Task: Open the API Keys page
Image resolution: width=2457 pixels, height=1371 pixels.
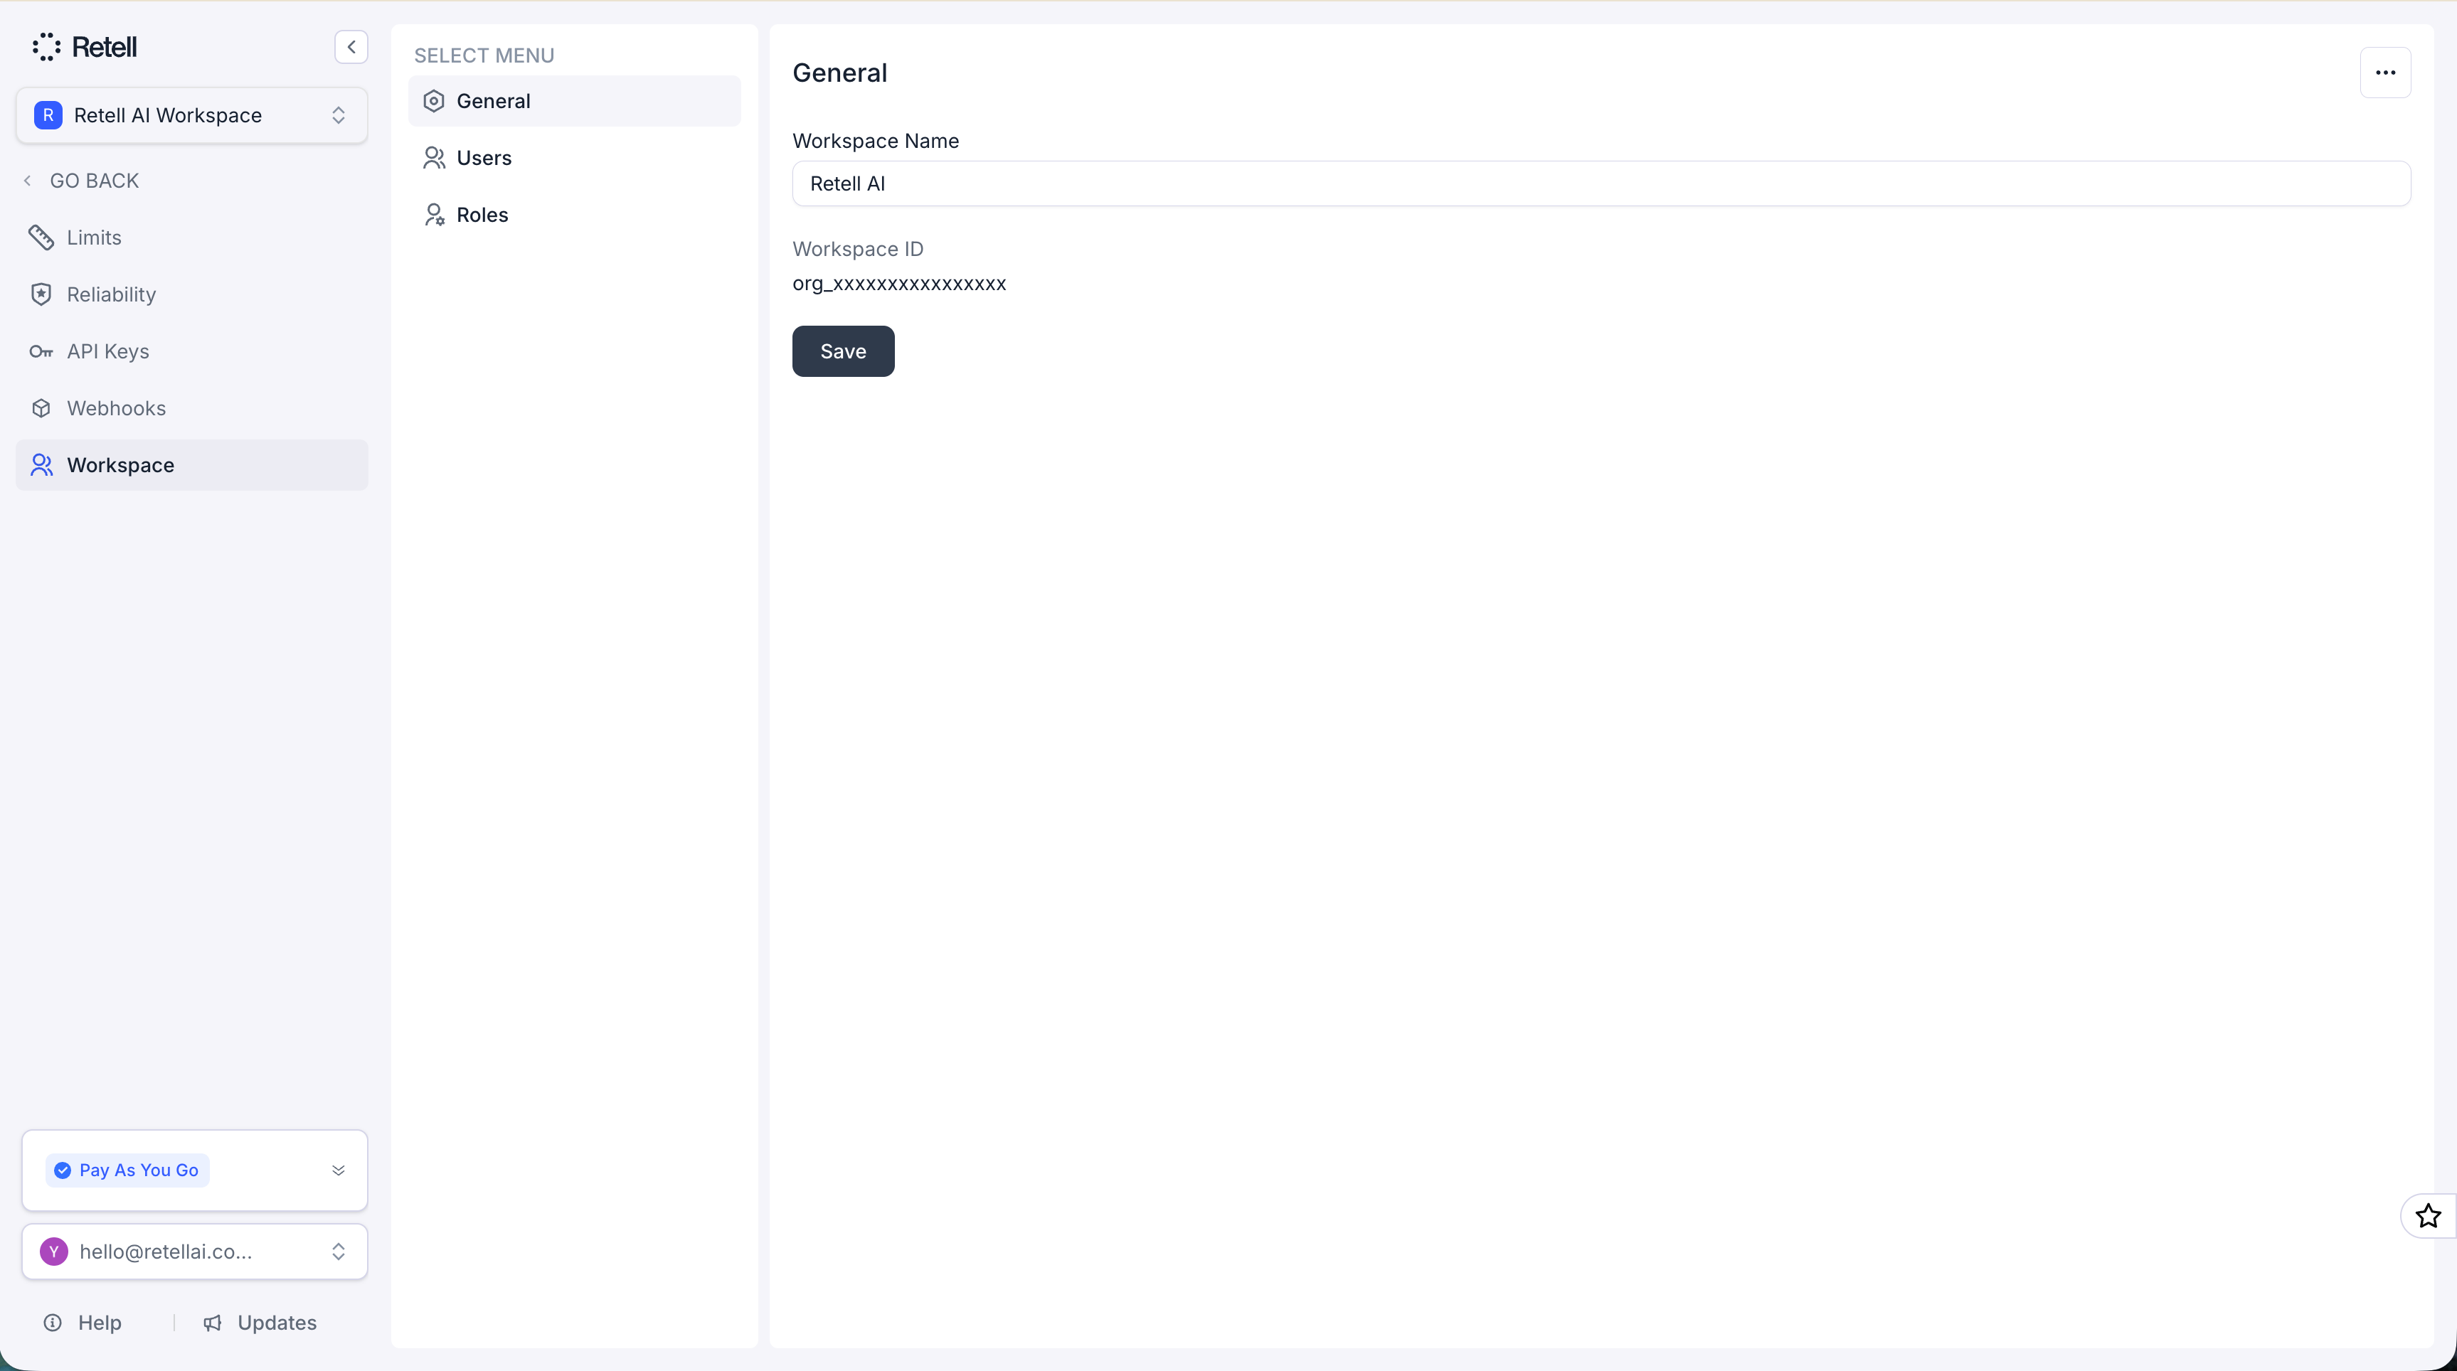Action: (192, 352)
